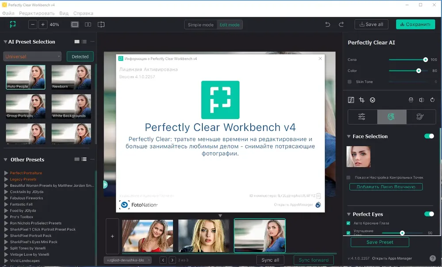Click the rotate image icon
The height and width of the screenshot is (267, 442).
click(432, 100)
